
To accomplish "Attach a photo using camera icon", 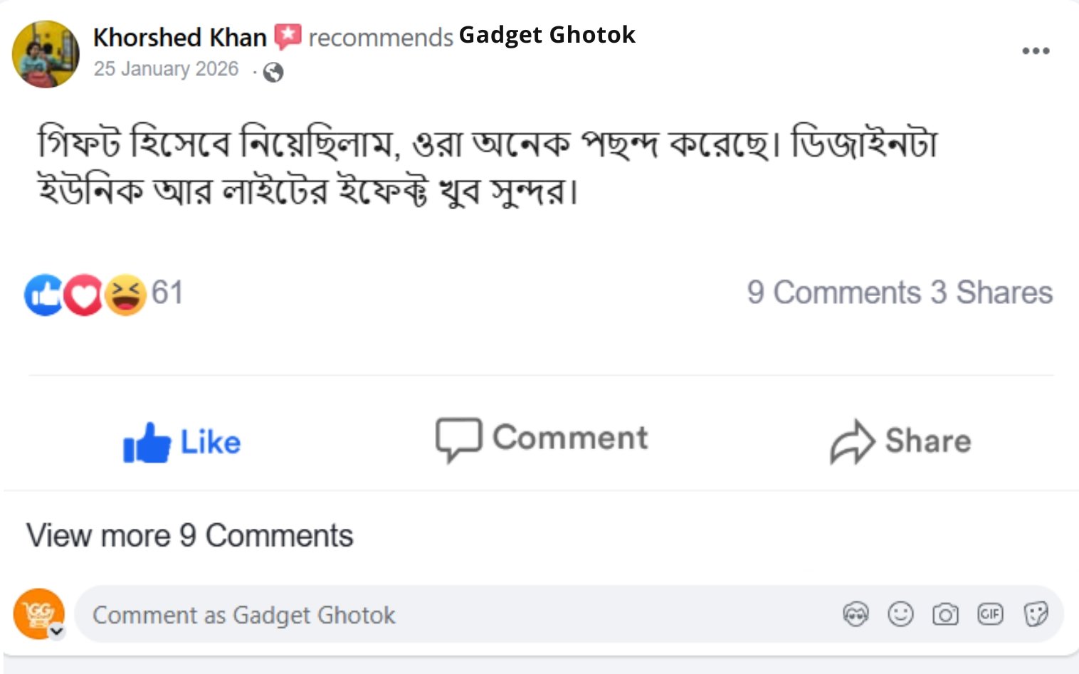I will tap(945, 614).
